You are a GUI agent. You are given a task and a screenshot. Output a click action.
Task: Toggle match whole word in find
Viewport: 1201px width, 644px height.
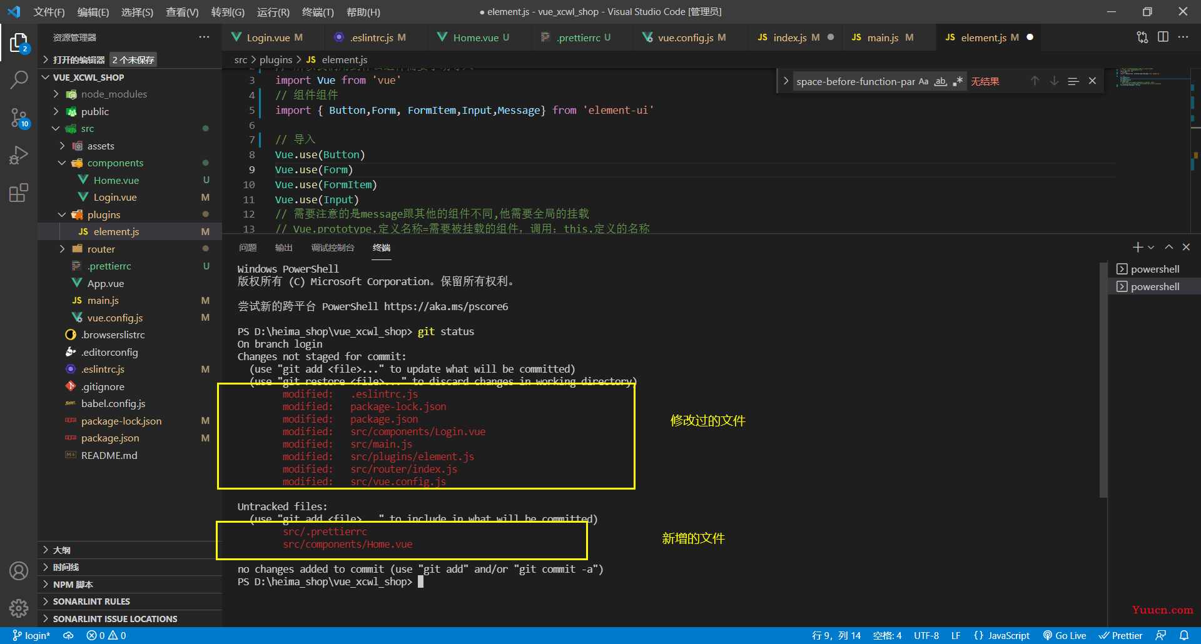(x=940, y=81)
